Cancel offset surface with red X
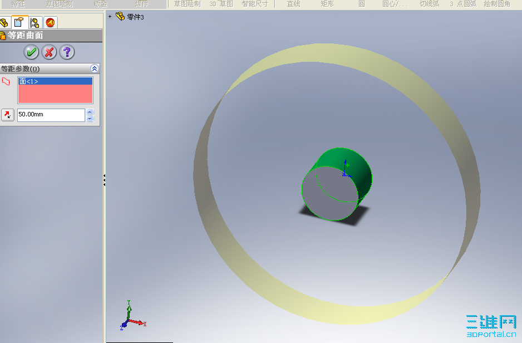This screenshot has height=343, width=522. 50,52
